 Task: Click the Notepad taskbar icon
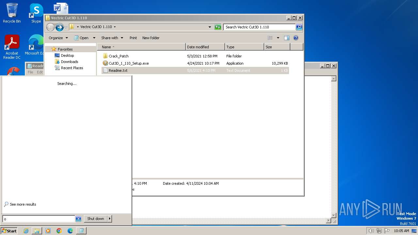pyautogui.click(x=81, y=231)
